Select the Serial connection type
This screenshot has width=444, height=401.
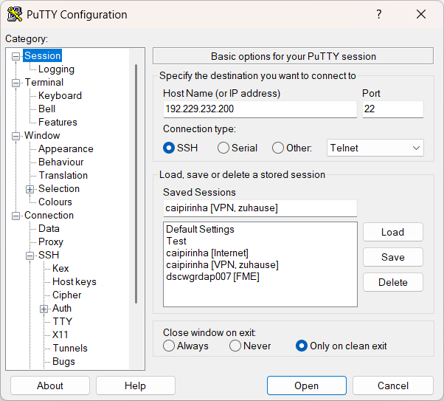[x=223, y=148]
